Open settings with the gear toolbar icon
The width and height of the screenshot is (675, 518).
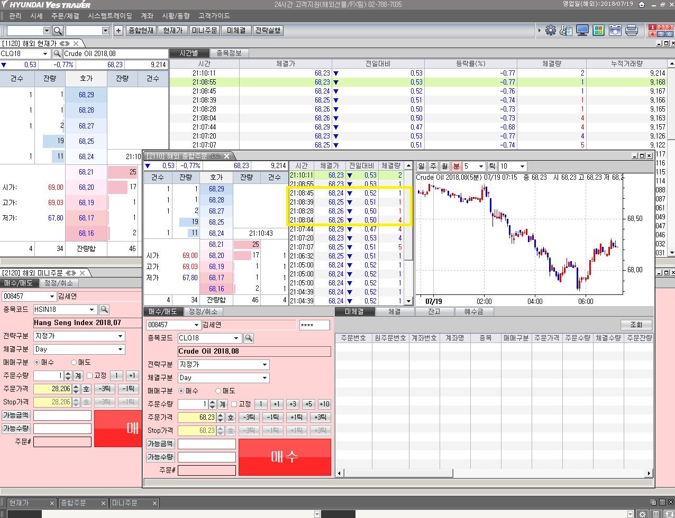point(551,30)
